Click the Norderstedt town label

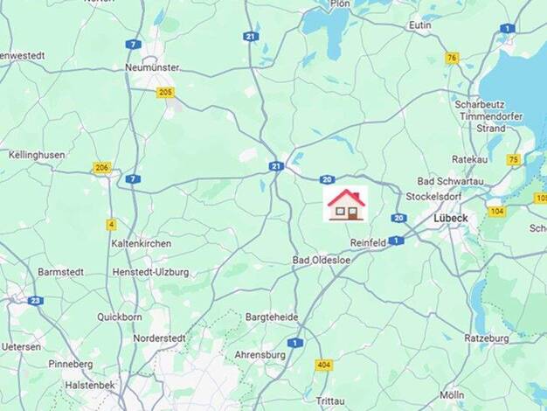(159, 338)
